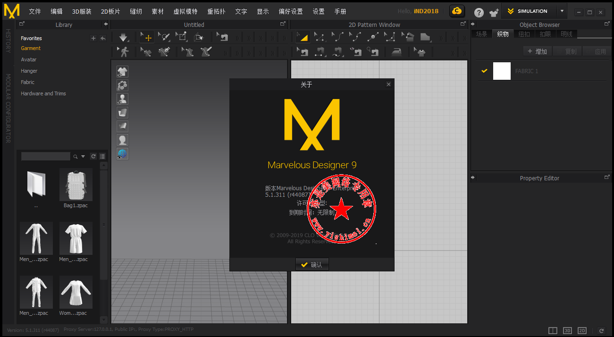Toggle garment display icon in 3D window

pos(122,72)
